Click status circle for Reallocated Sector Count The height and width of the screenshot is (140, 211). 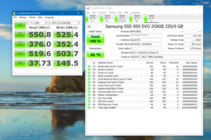[x=89, y=66]
